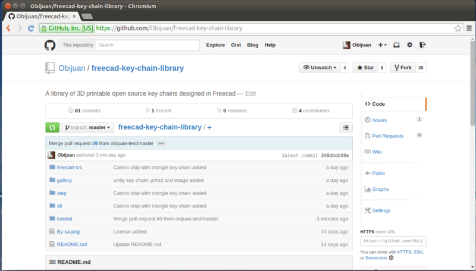476x271 pixels.
Task: Bookmark this page with star icon
Action: tap(458, 28)
